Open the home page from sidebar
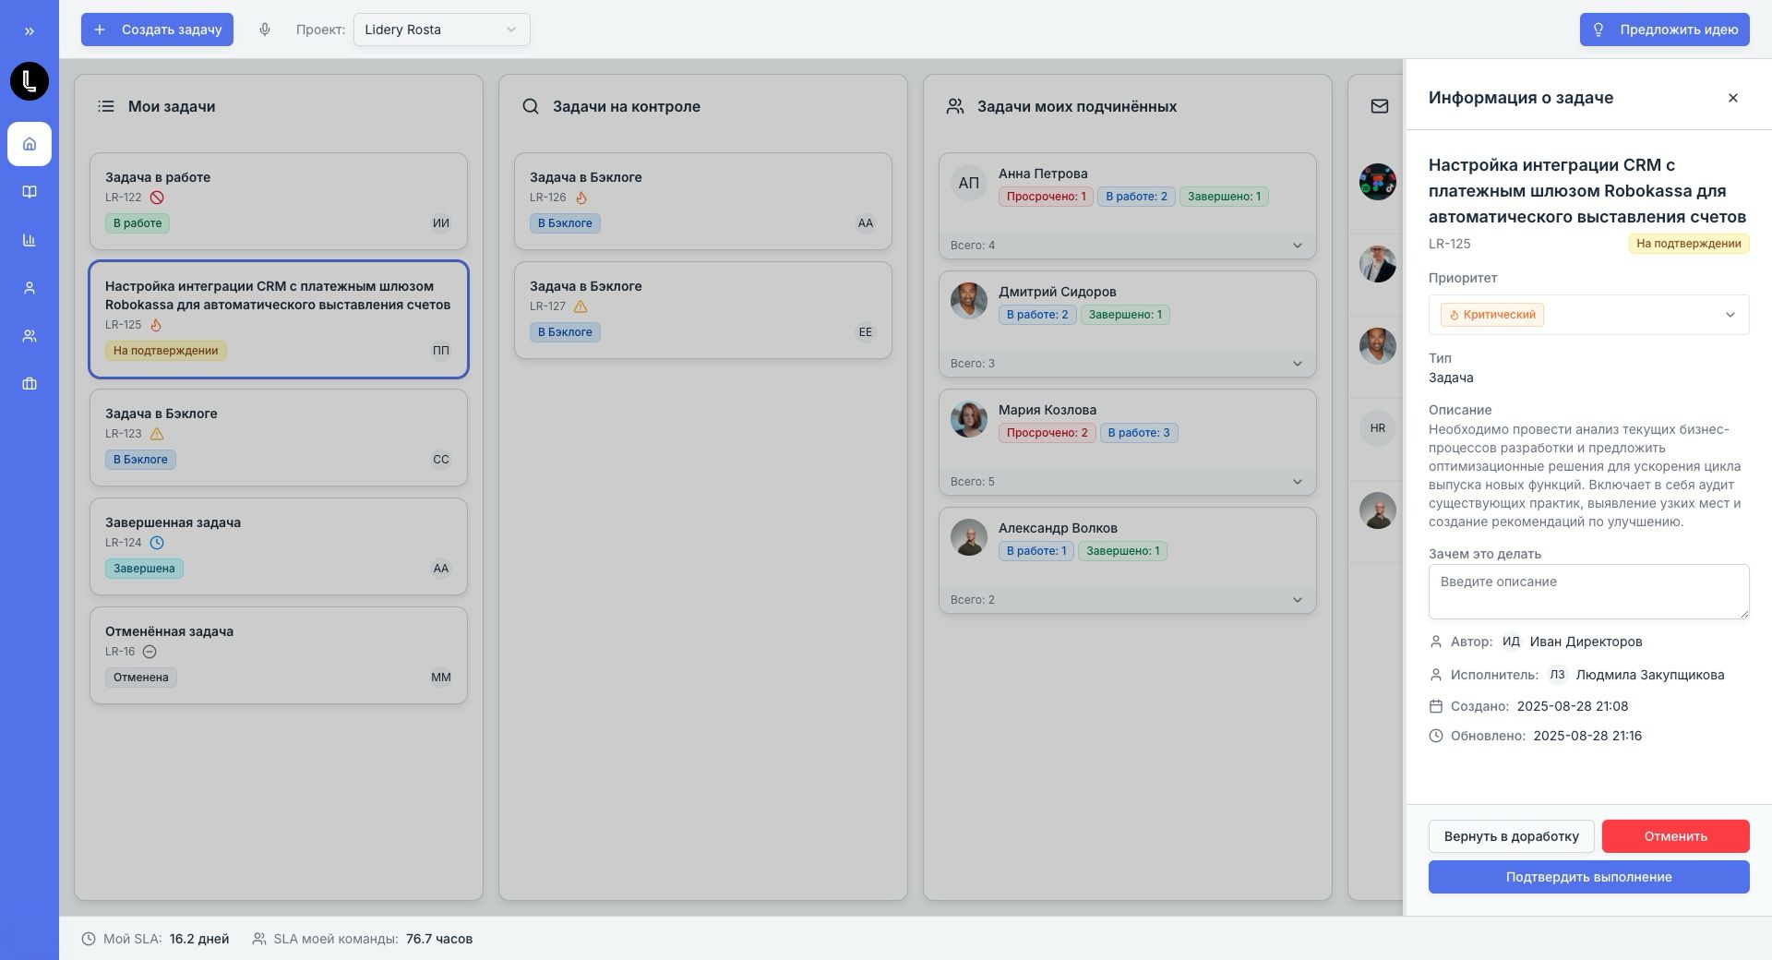 coord(30,144)
